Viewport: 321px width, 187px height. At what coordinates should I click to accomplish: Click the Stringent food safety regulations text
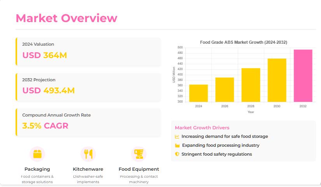coord(217,154)
